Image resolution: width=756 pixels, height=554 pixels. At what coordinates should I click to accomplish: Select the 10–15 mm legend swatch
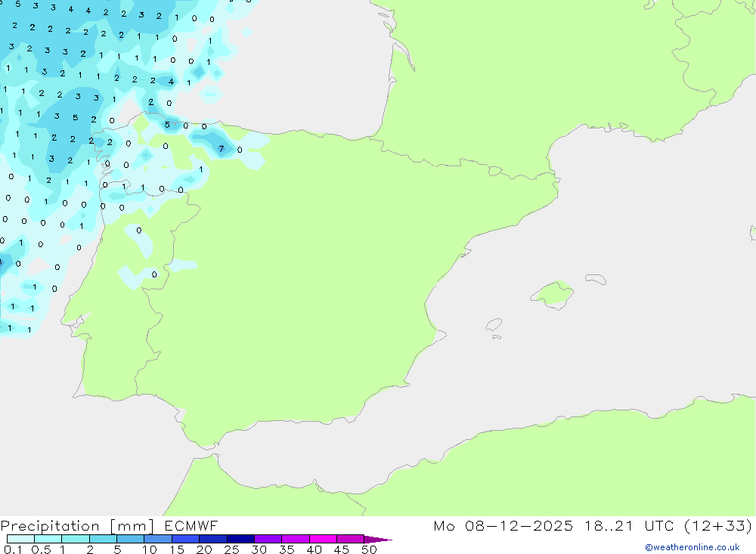pyautogui.click(x=158, y=539)
